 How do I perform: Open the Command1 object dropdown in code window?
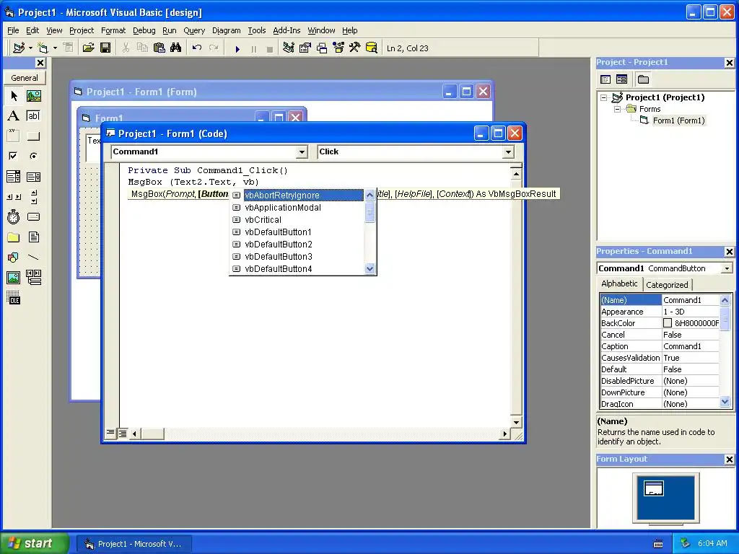302,151
